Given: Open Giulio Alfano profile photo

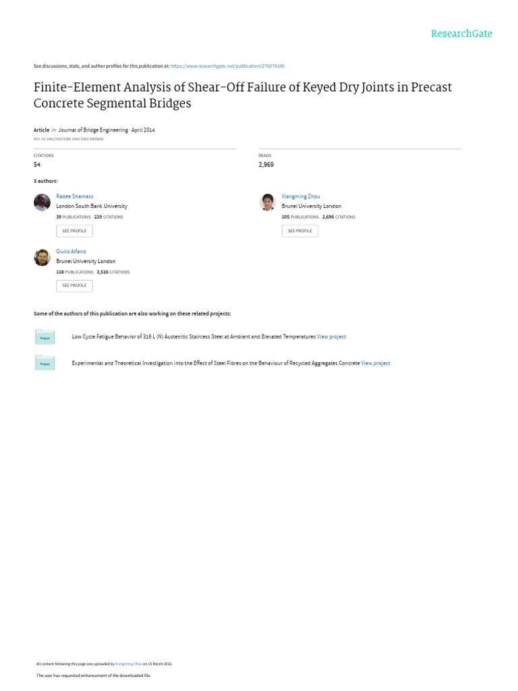Looking at the screenshot, I should point(42,257).
